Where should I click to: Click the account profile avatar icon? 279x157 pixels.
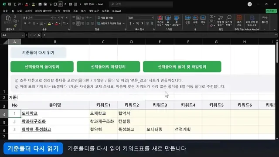[250, 4]
